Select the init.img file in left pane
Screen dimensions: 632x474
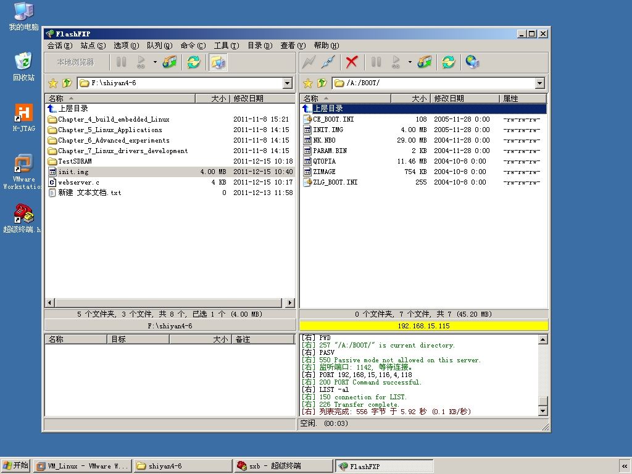point(170,172)
